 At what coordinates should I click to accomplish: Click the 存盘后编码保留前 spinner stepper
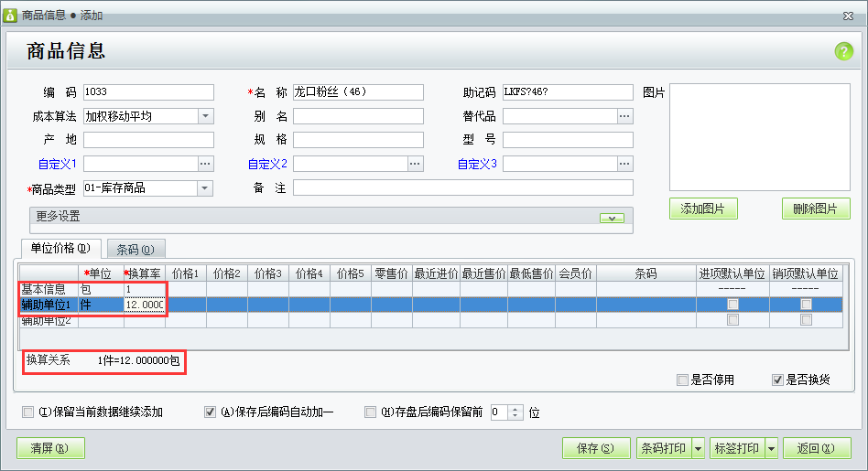point(515,412)
